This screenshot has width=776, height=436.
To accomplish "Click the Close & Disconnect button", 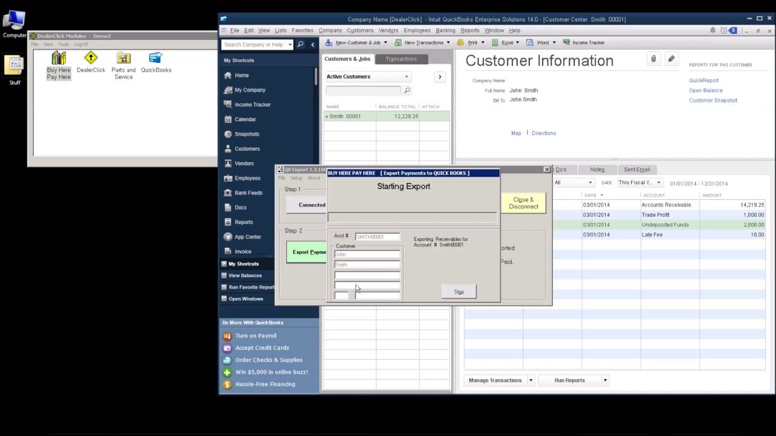I will pos(523,203).
